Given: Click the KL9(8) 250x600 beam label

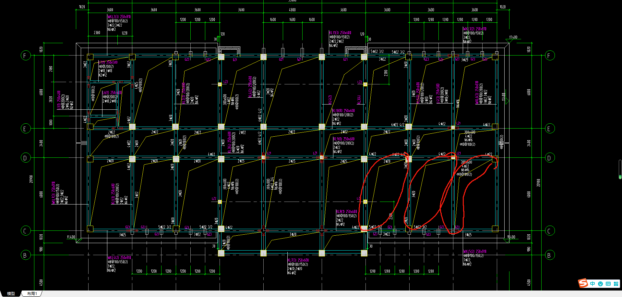Looking at the screenshot, I should pos(344,139).
